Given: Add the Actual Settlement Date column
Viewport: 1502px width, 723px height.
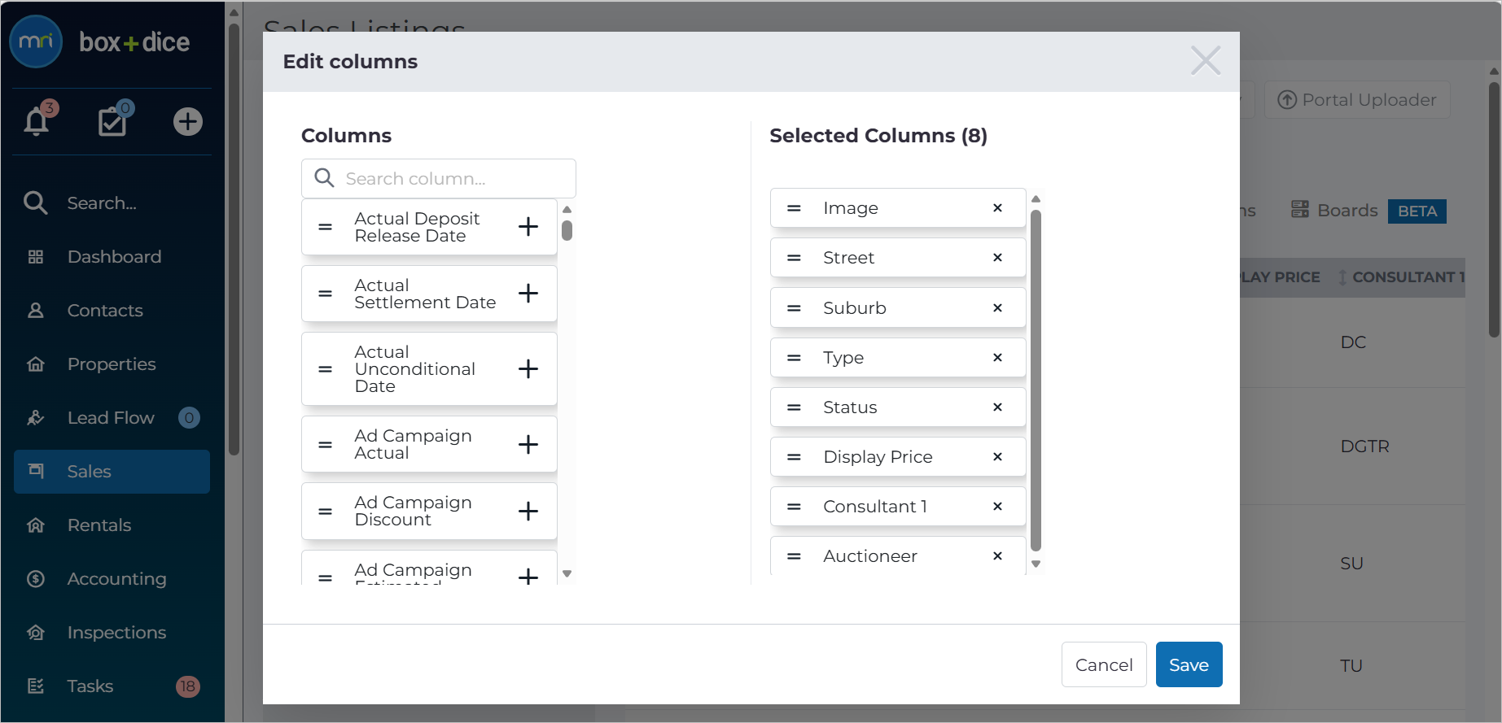Looking at the screenshot, I should (x=528, y=294).
